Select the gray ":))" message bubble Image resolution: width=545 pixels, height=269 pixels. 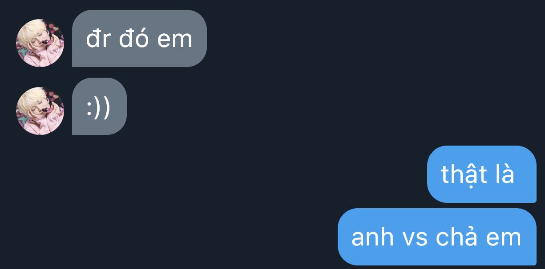pos(99,107)
